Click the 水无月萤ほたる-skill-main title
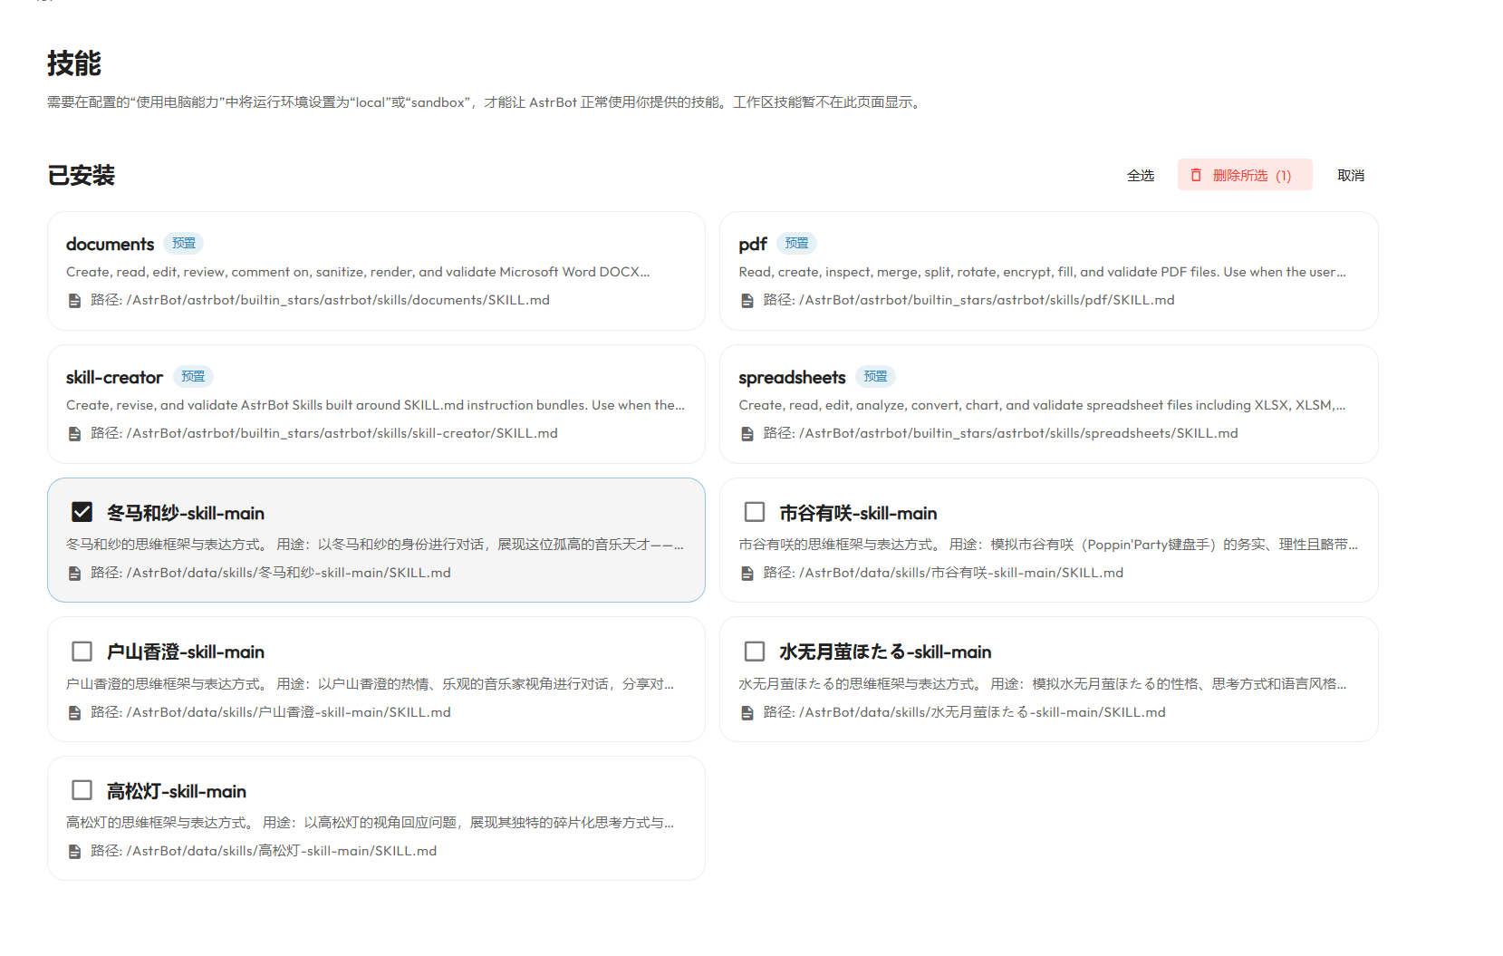 point(885,652)
